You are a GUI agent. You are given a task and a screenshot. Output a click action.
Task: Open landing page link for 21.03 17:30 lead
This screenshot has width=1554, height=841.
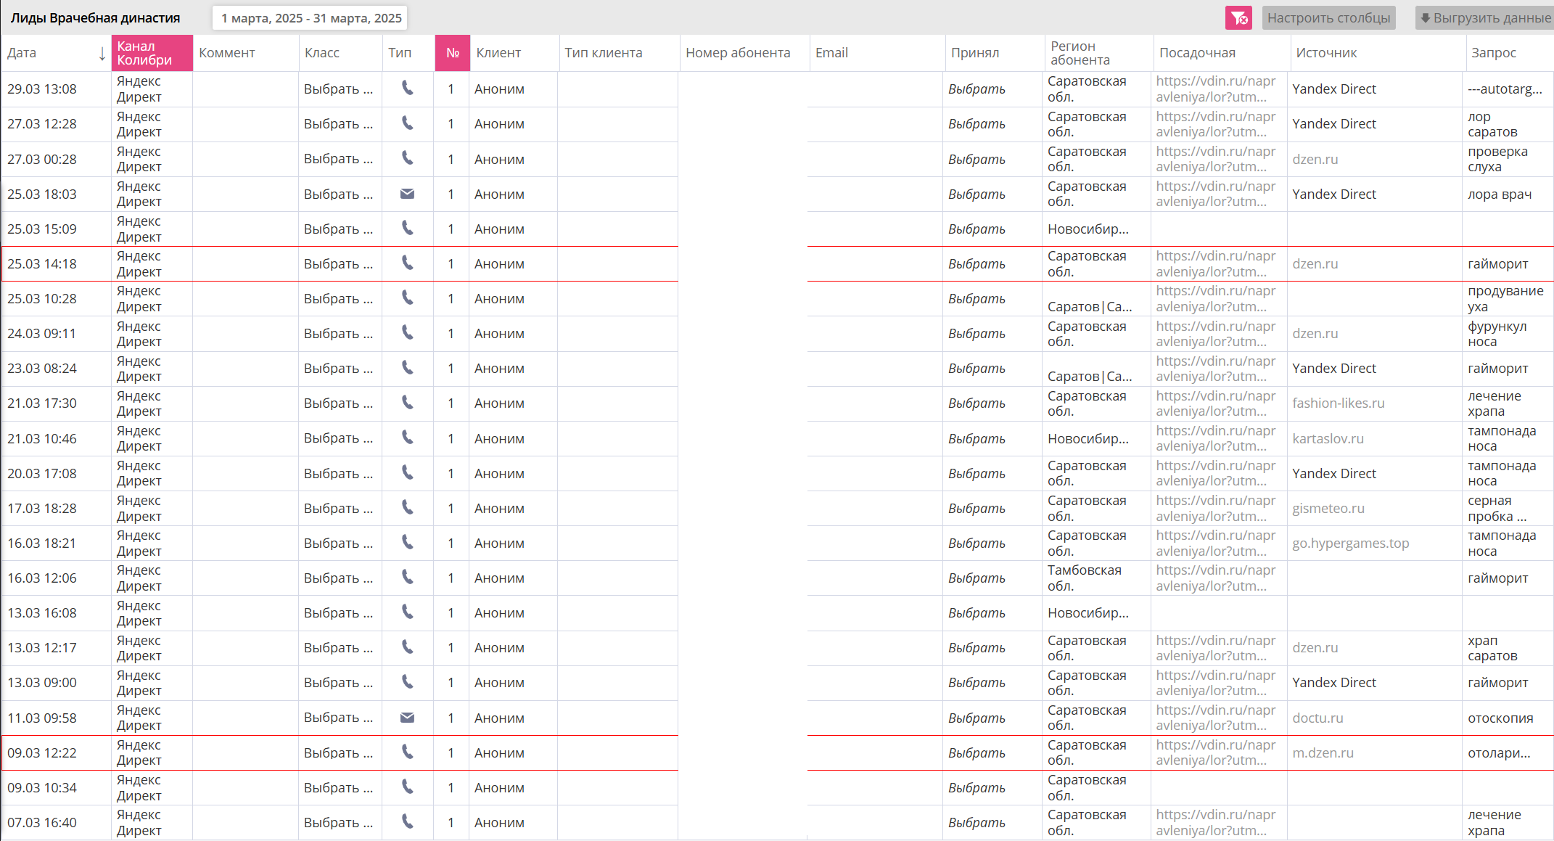pos(1216,403)
